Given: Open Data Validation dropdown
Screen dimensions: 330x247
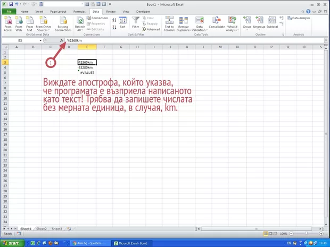Looking at the screenshot, I should 199,29.
